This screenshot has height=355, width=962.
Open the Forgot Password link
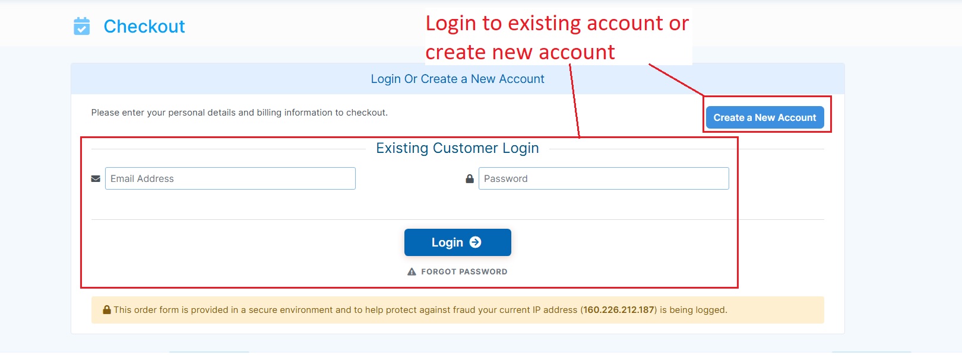click(464, 271)
